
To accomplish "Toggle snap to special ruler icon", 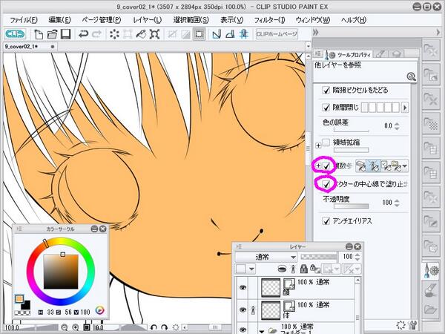I will pos(230,34).
